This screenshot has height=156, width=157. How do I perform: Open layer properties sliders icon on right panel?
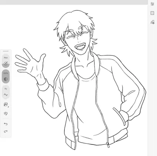click(153, 4)
